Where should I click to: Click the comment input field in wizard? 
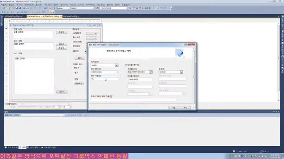click(x=134, y=100)
